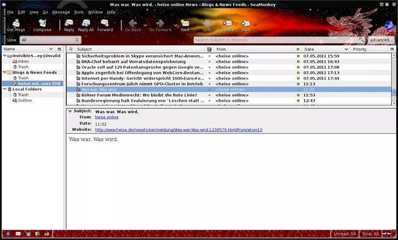Click message list scrollbar up arrow
Screen dimensions: 398x240
(394, 55)
